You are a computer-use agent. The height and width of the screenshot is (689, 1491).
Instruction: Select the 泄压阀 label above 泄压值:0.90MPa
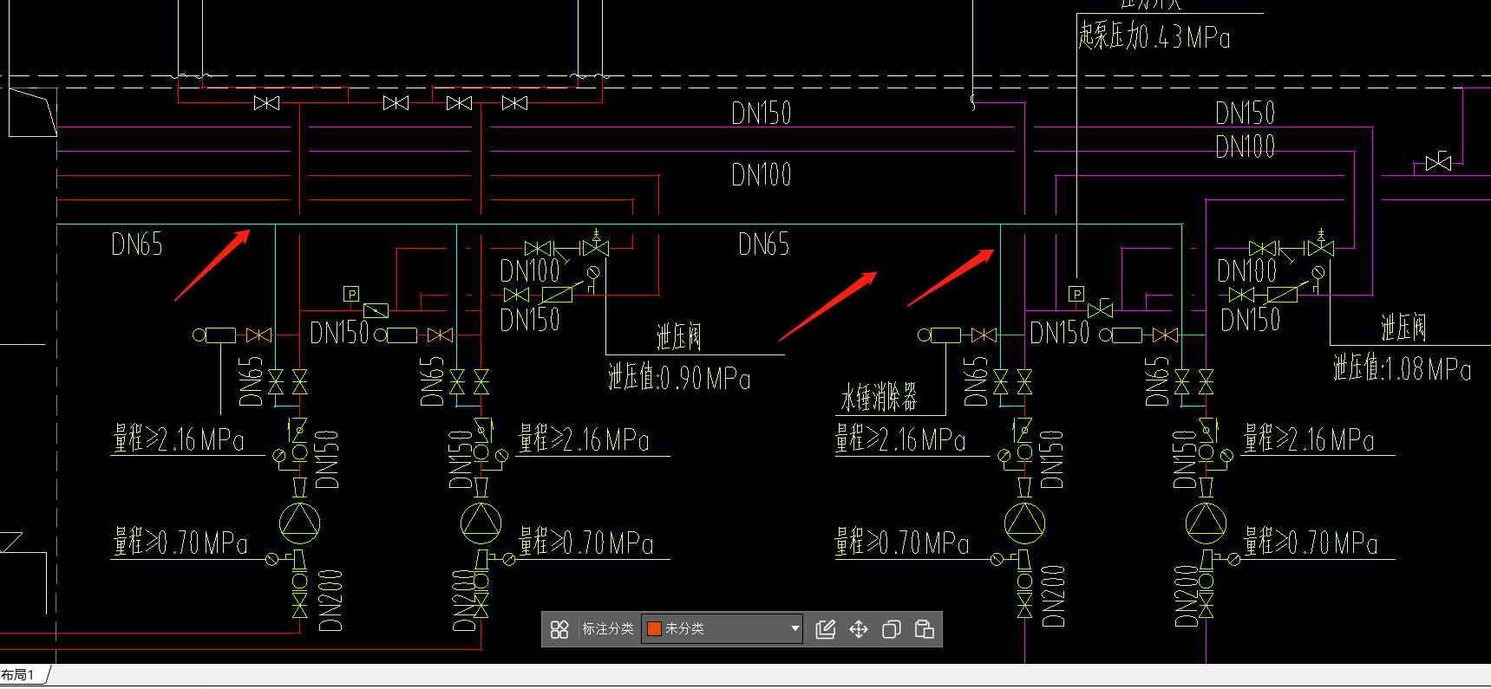point(679,336)
